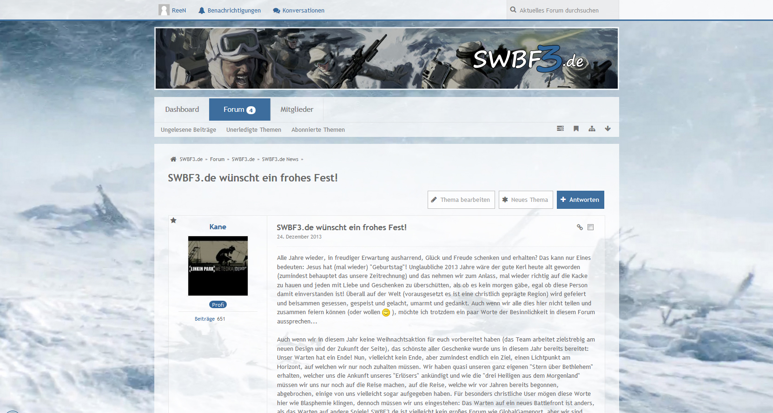The image size is (773, 413).
Task: Click the star icon beside Kane's post
Action: 173,220
